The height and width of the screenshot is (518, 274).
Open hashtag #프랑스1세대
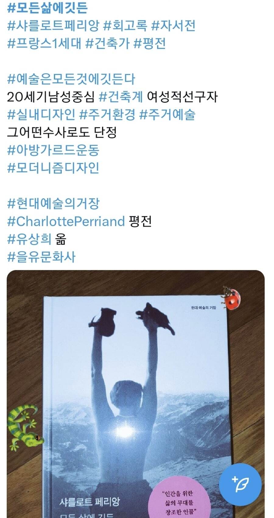pyautogui.click(x=44, y=43)
